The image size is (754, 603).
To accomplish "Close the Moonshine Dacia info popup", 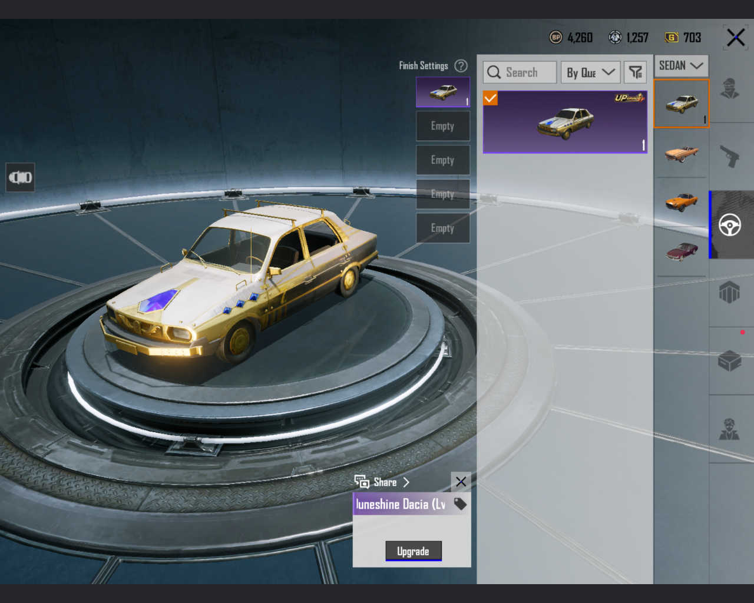I will (461, 482).
